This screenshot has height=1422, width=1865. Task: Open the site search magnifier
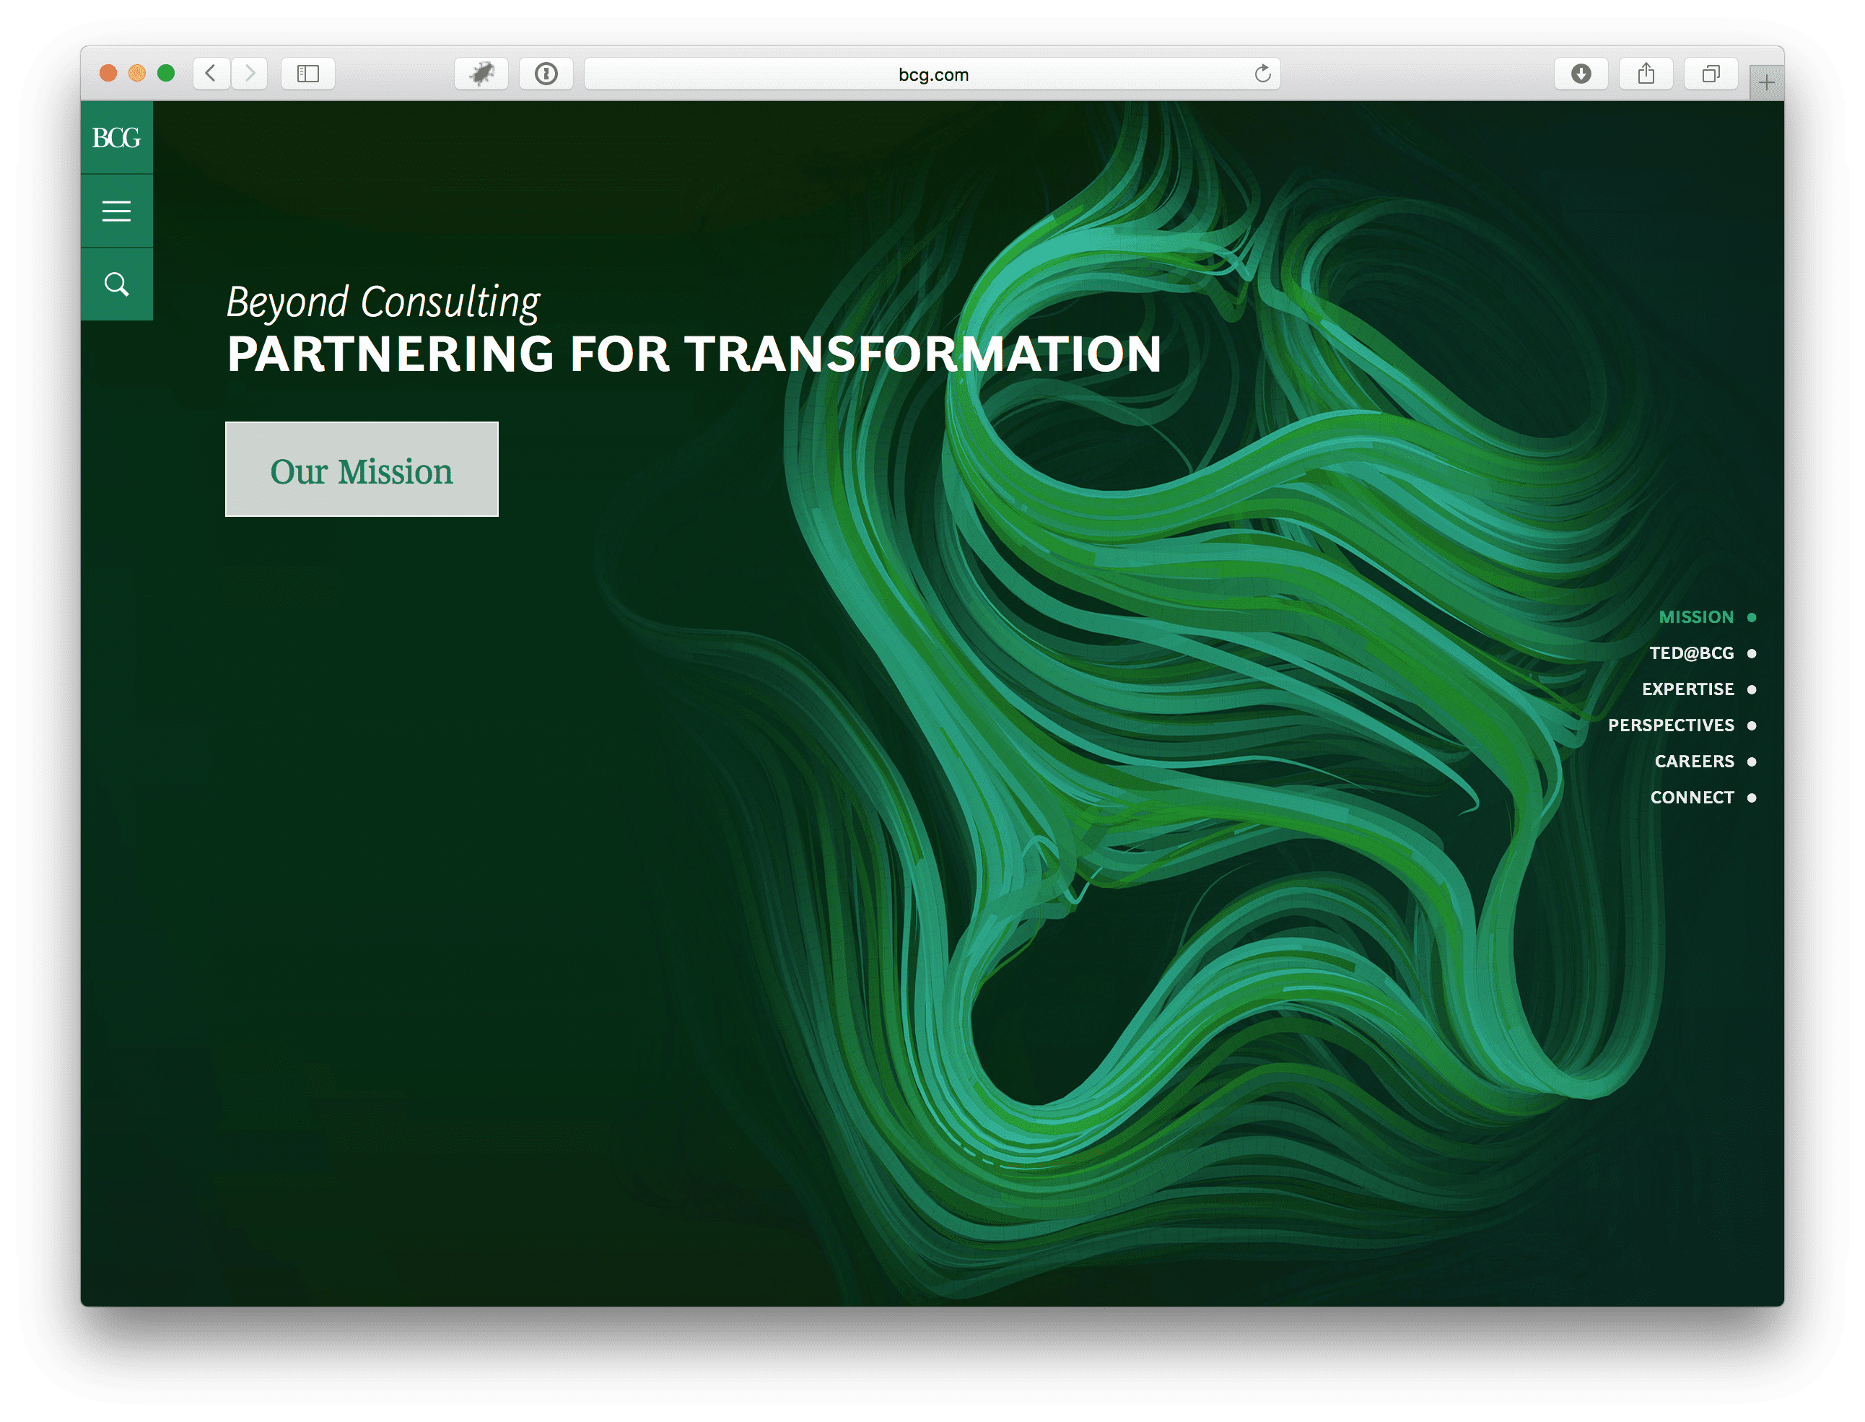coord(117,284)
